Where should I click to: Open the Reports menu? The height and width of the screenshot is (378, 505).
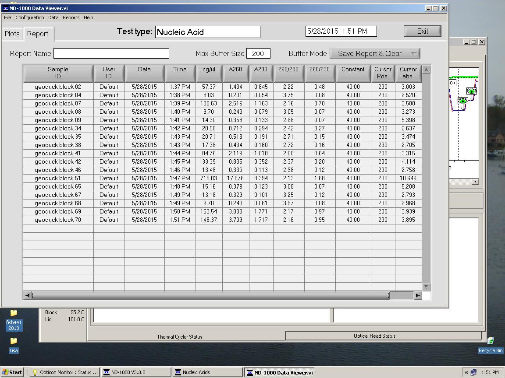(71, 17)
